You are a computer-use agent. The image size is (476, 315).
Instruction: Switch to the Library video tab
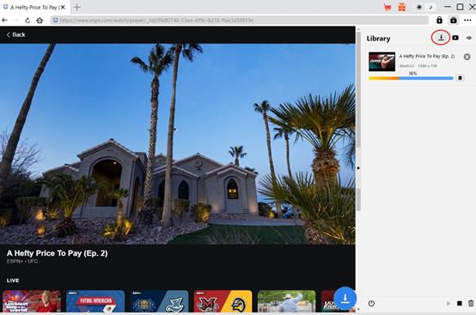455,38
